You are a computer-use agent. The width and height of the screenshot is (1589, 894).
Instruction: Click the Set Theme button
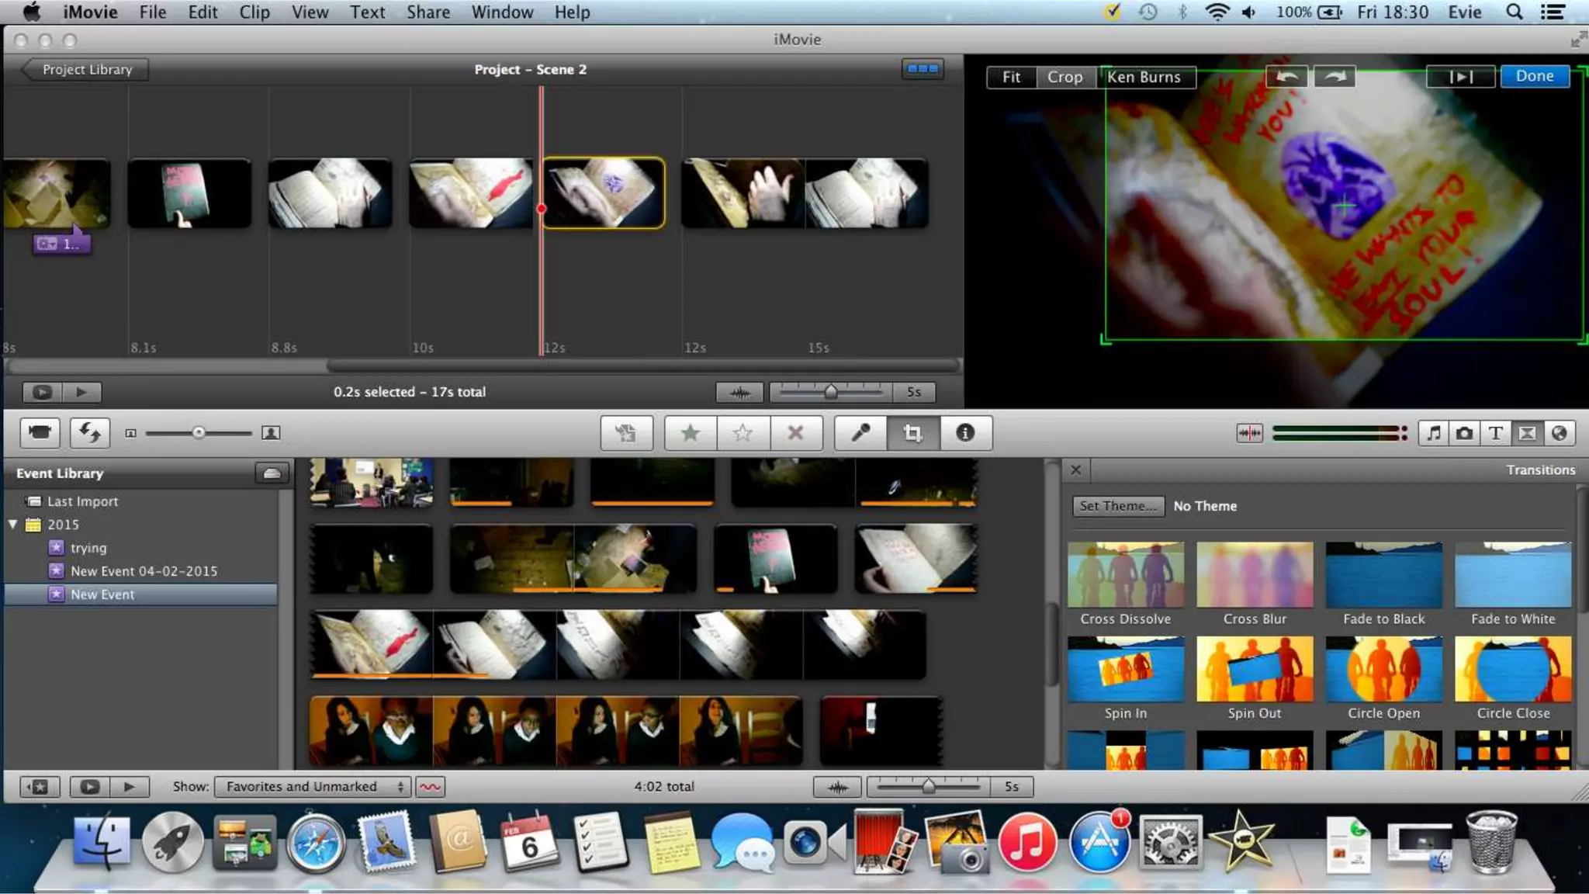point(1118,506)
